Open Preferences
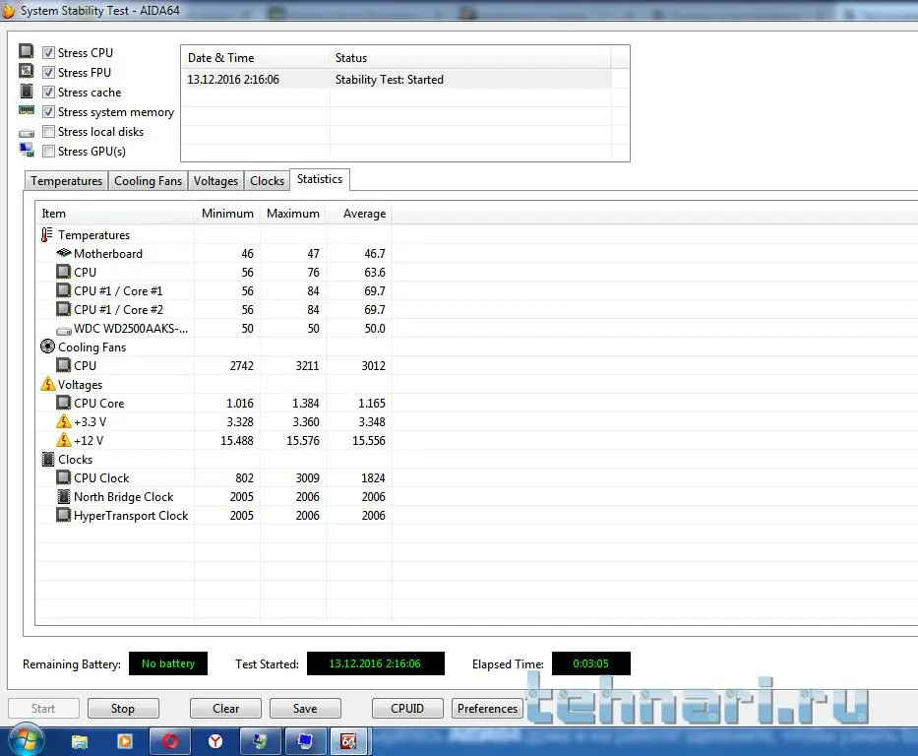The height and width of the screenshot is (756, 918). tap(487, 709)
